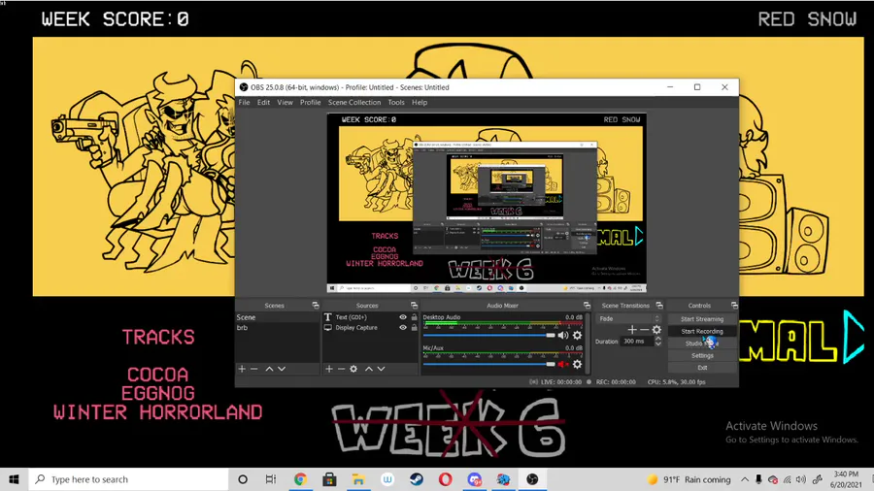
Task: Undock the Controls panel
Action: pos(734,305)
